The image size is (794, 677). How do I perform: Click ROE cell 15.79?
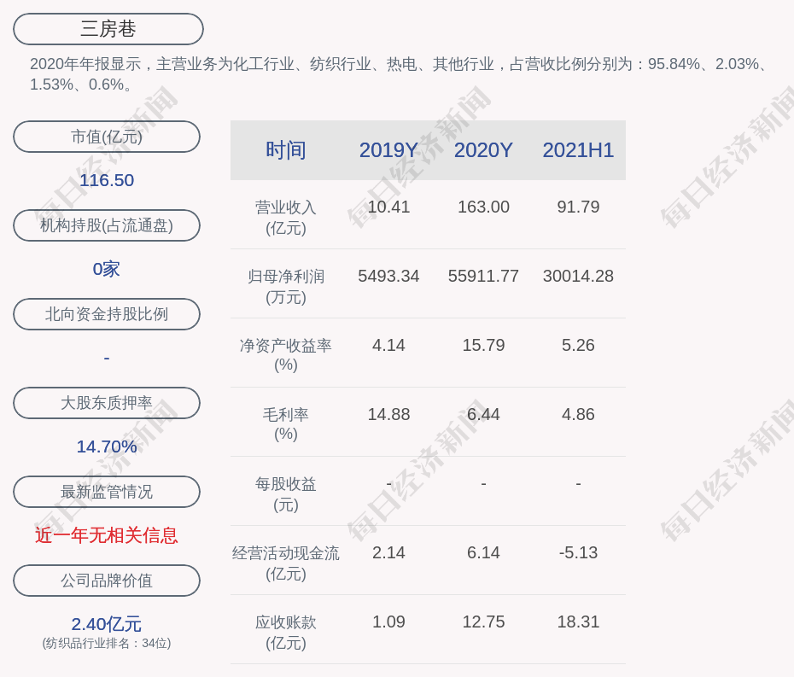click(483, 346)
